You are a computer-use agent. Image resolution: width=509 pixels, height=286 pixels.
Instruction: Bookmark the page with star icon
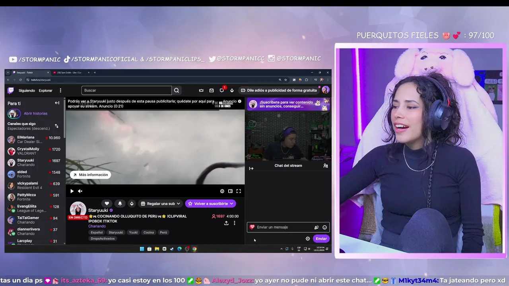coord(286,80)
